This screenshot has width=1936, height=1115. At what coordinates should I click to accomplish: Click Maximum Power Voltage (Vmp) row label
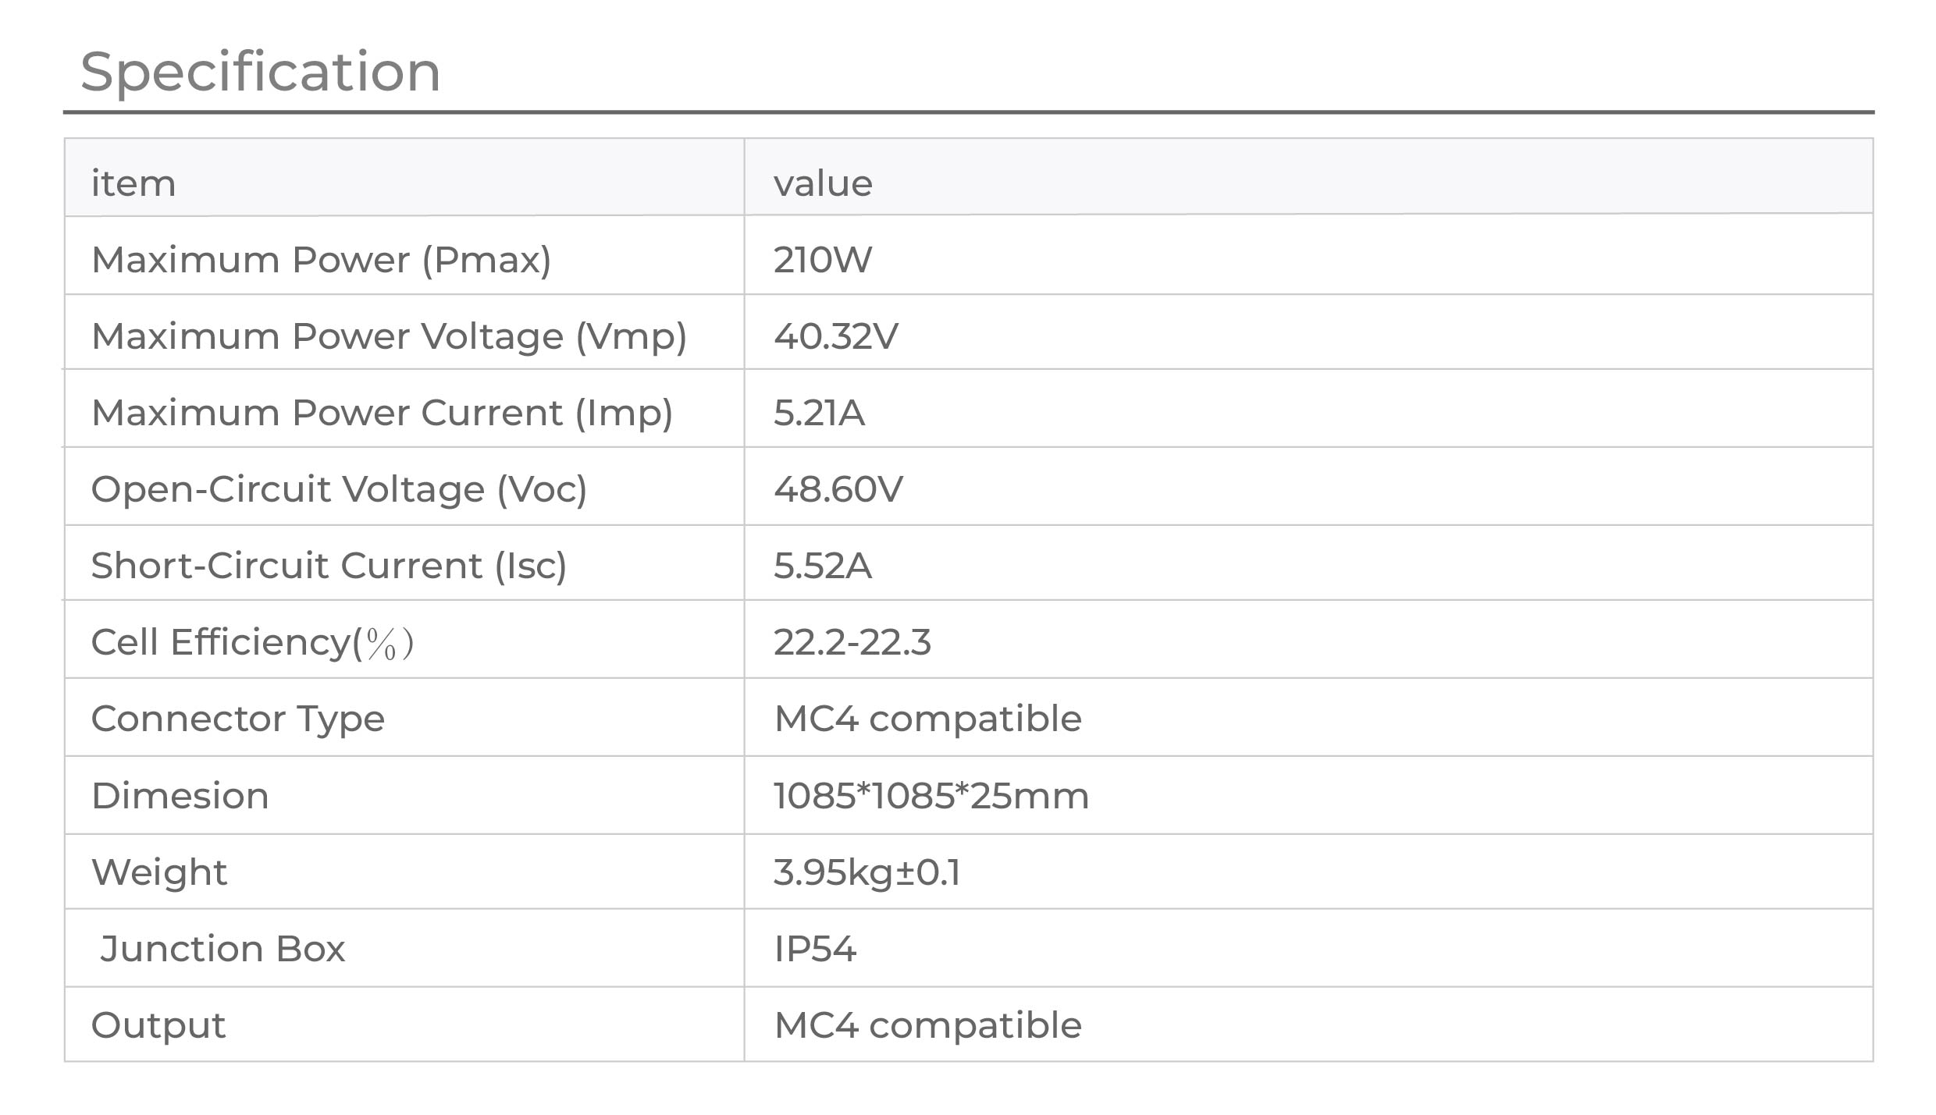pos(389,336)
